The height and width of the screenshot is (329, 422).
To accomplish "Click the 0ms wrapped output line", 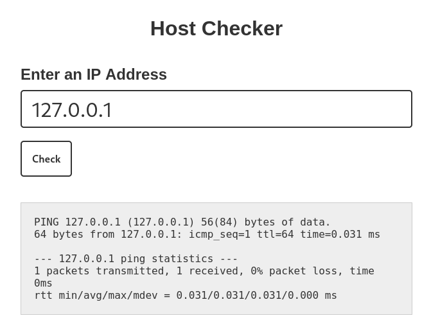I will click(x=43, y=283).
